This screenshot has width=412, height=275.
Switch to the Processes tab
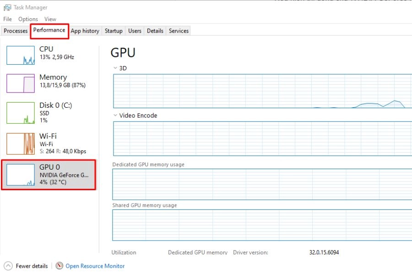(16, 31)
